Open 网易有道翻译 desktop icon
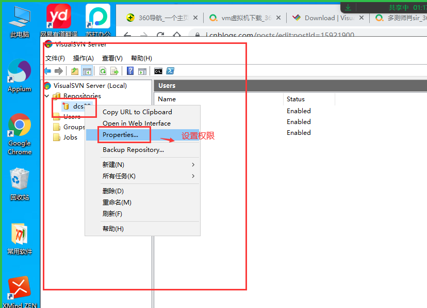The width and height of the screenshot is (427, 308). click(59, 21)
